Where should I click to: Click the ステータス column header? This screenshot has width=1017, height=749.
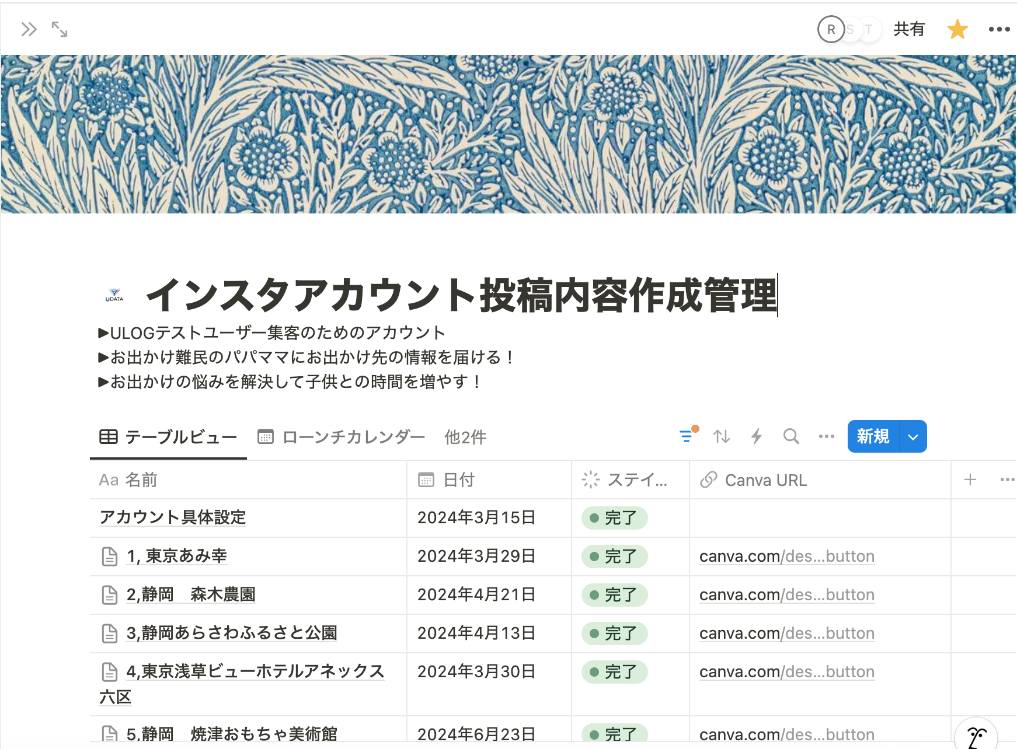click(x=631, y=480)
